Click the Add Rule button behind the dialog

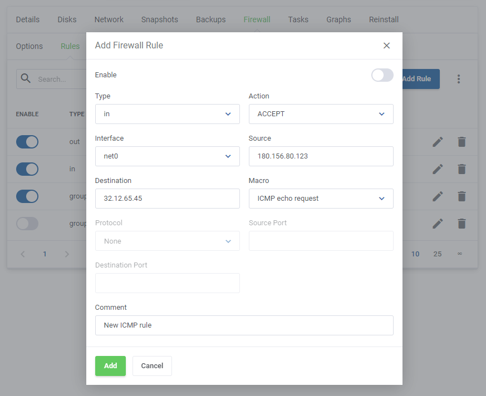421,79
